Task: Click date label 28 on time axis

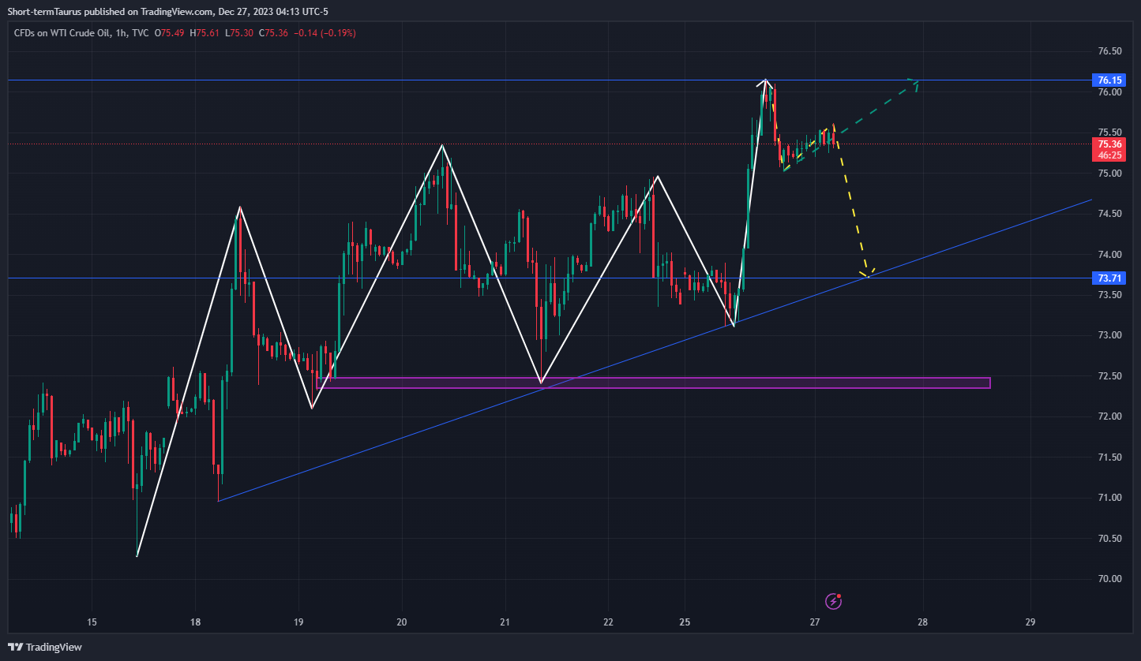Action: (922, 622)
